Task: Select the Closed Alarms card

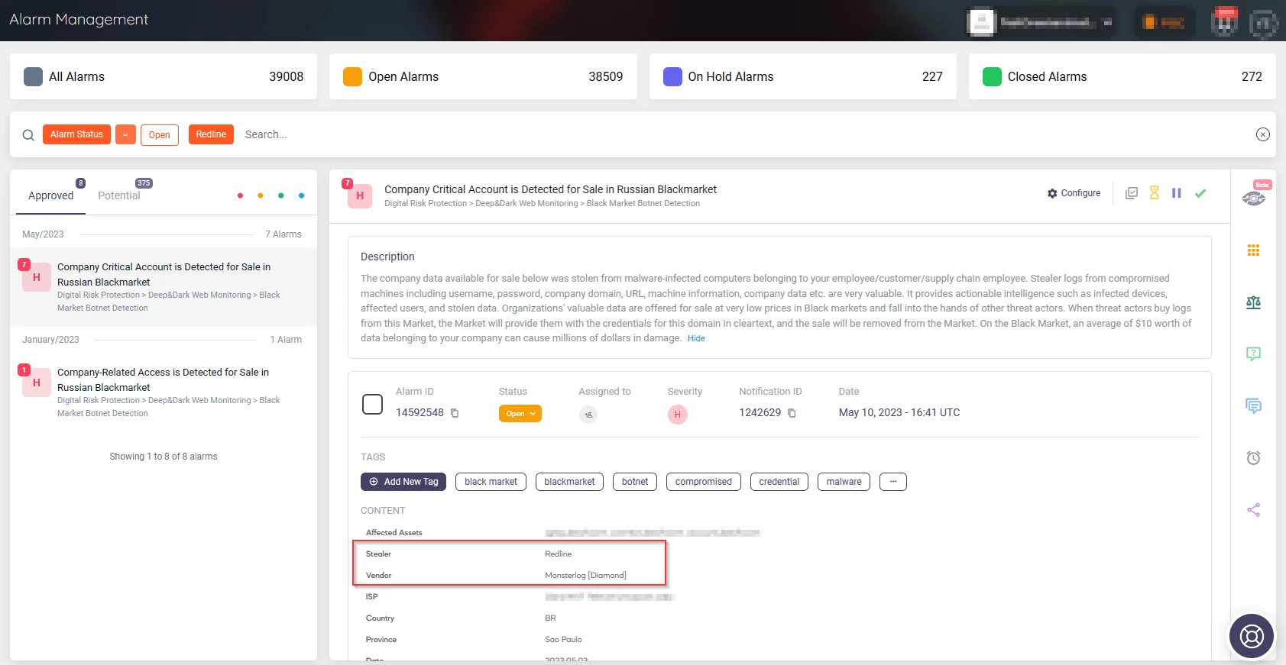Action: pos(1122,76)
